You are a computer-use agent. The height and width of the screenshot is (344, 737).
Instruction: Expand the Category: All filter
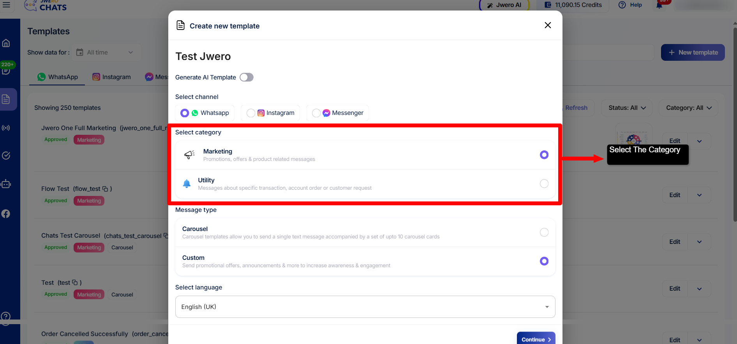(688, 108)
